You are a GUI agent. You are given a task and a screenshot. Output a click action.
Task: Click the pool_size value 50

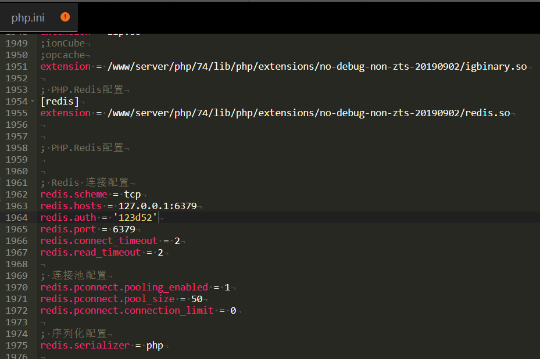[196, 299]
